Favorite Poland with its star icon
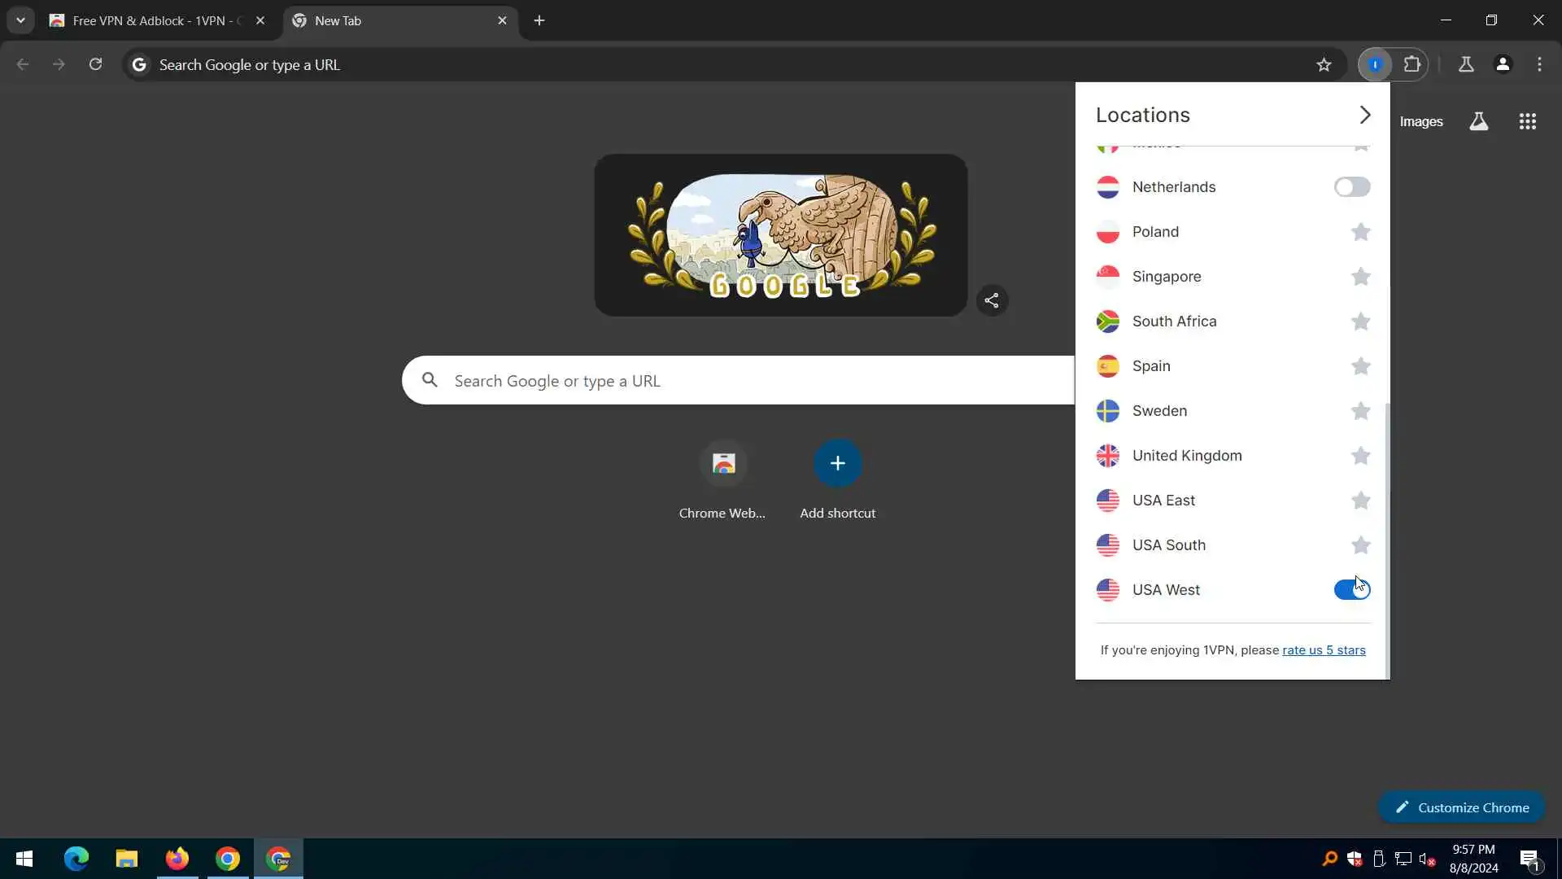 tap(1360, 232)
